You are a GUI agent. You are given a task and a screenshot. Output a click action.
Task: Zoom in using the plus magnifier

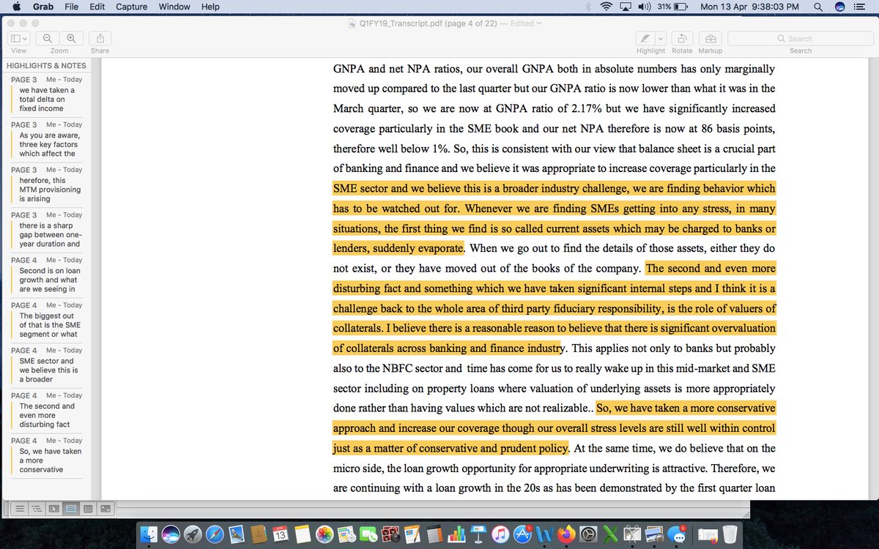click(71, 39)
